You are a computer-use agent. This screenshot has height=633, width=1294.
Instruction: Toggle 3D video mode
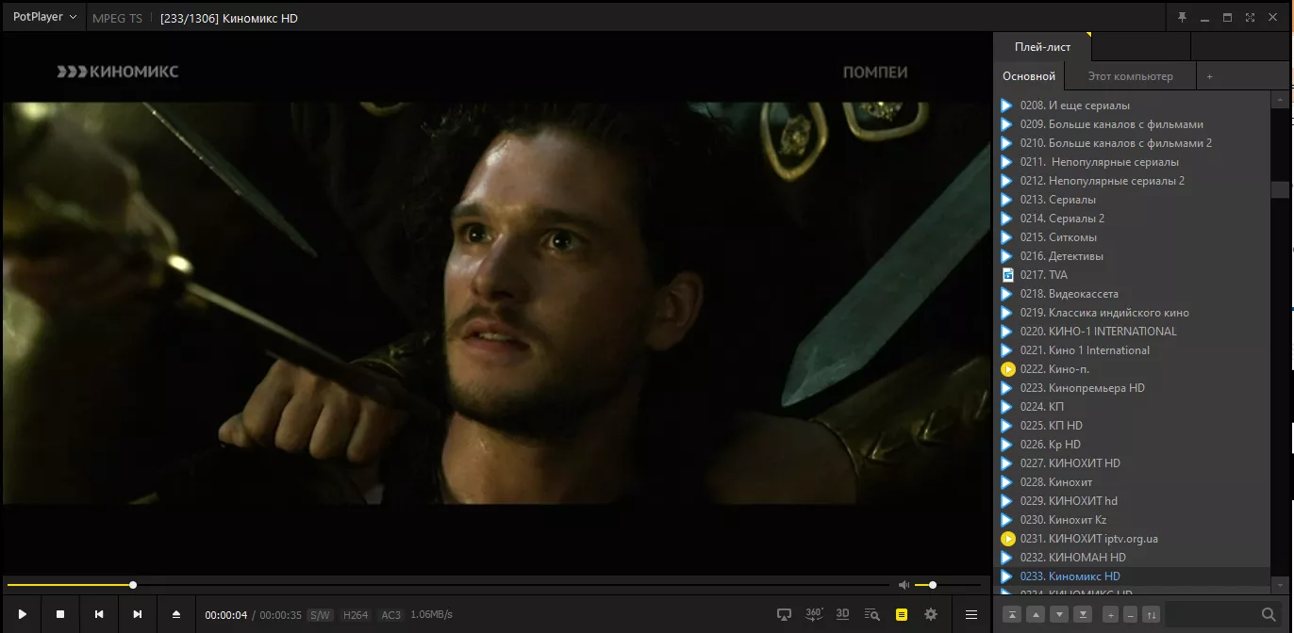point(843,614)
